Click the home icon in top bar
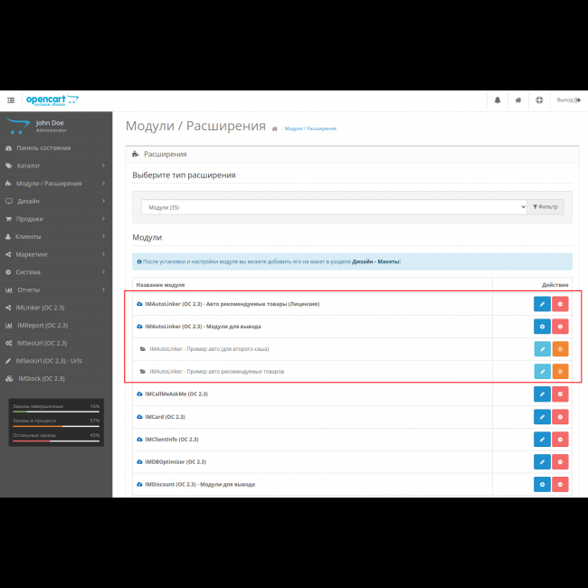 pos(518,100)
